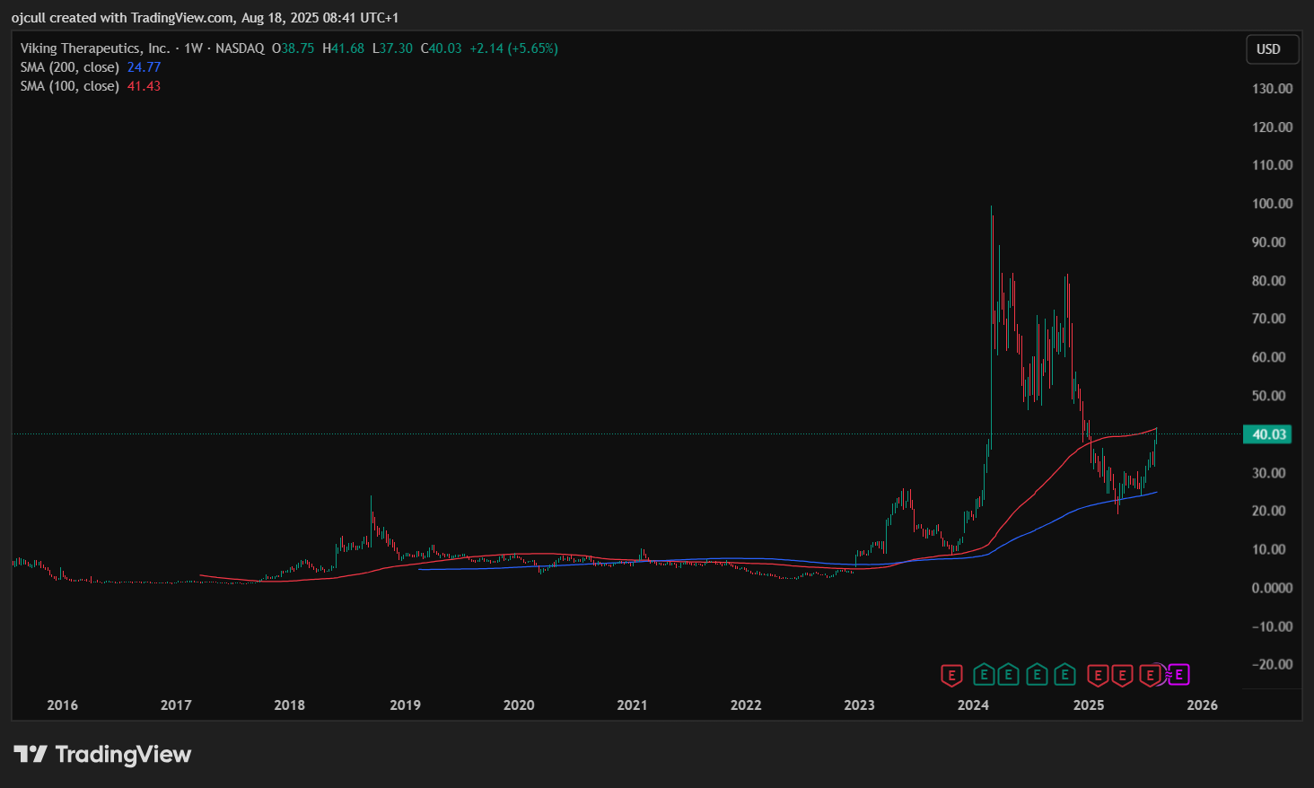Image resolution: width=1314 pixels, height=788 pixels.
Task: Click the SMA 200 value 24.77
Action: [x=144, y=67]
